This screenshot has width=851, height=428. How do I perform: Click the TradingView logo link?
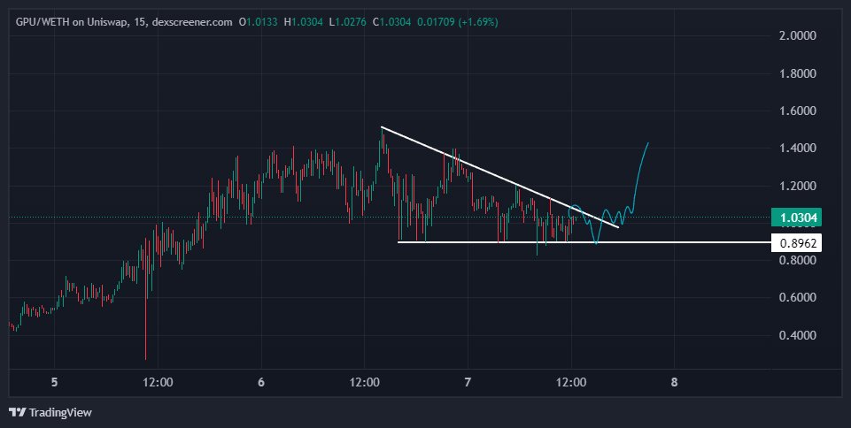(x=50, y=412)
